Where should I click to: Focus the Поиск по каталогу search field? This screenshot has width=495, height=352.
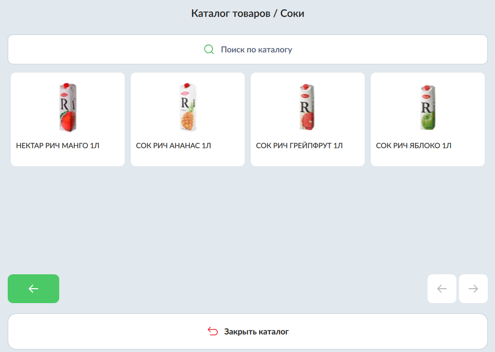click(x=257, y=49)
